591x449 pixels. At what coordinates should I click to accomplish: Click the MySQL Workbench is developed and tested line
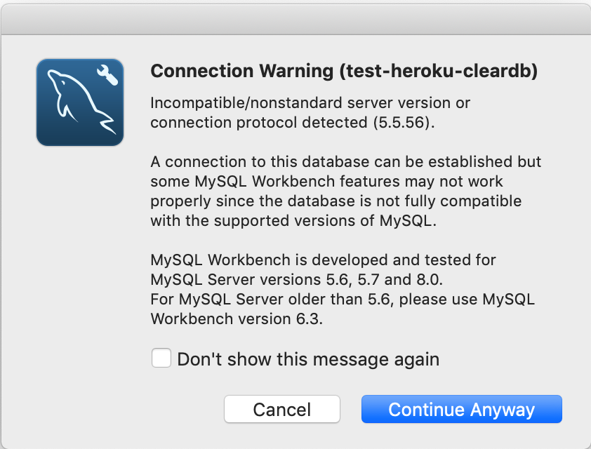[x=323, y=260]
